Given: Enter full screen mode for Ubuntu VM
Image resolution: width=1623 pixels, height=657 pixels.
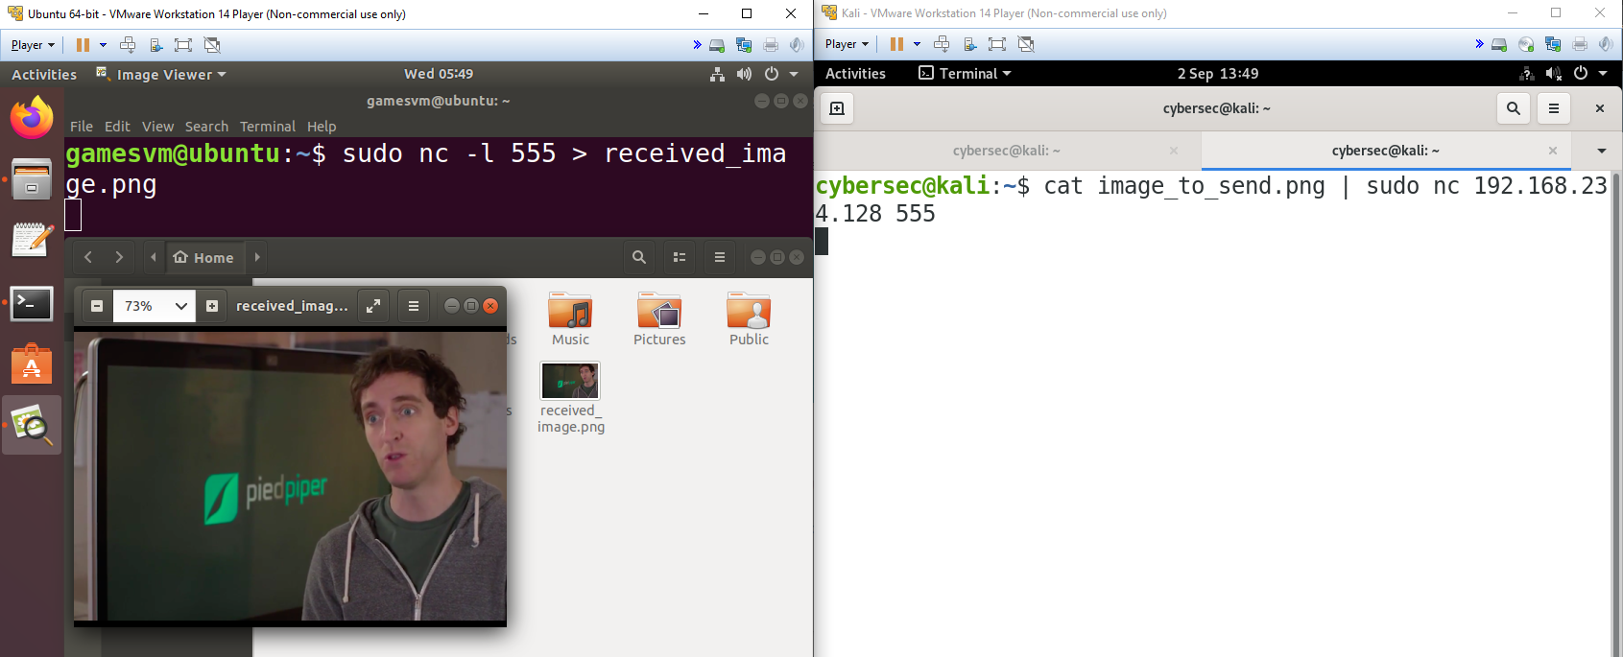Looking at the screenshot, I should pos(183,45).
